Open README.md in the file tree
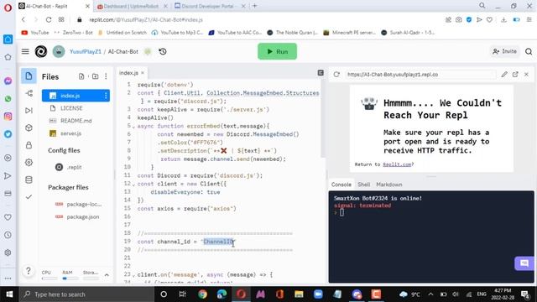 point(76,121)
